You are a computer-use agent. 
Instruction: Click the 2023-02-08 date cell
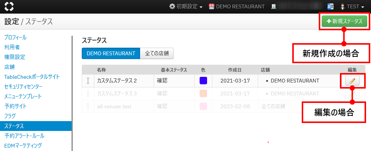[x=235, y=106]
